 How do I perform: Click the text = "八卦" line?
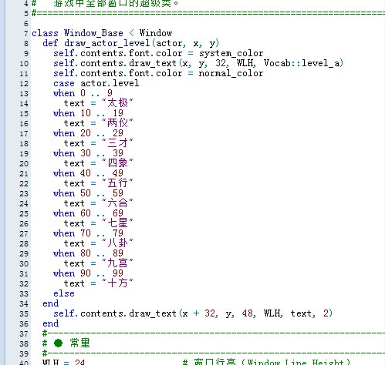[99, 243]
